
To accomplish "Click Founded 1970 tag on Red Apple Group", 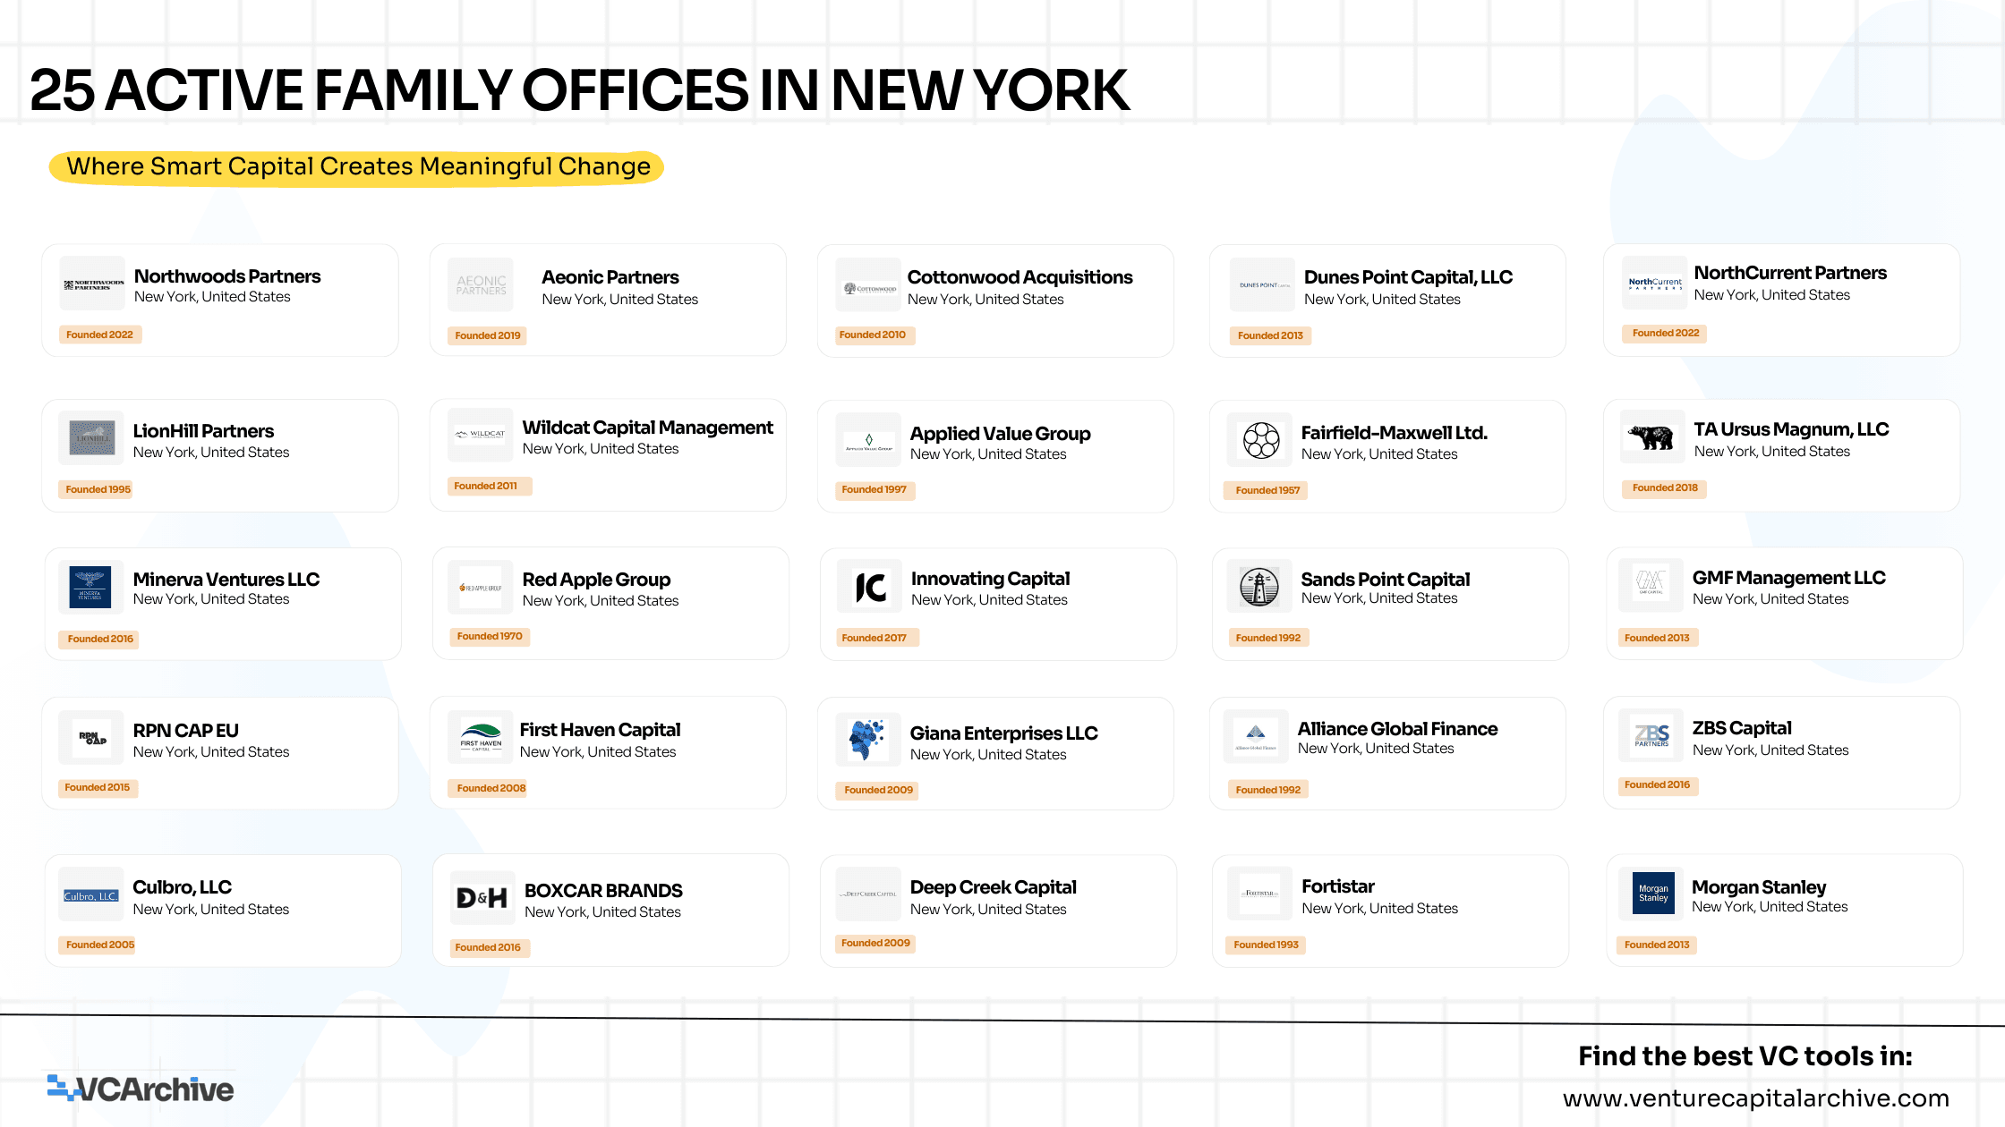I will (490, 637).
